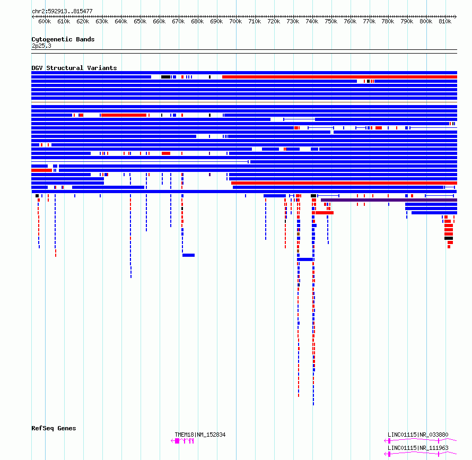
Task: Click the TMEM18 magenta gene glyph
Action: point(182,441)
